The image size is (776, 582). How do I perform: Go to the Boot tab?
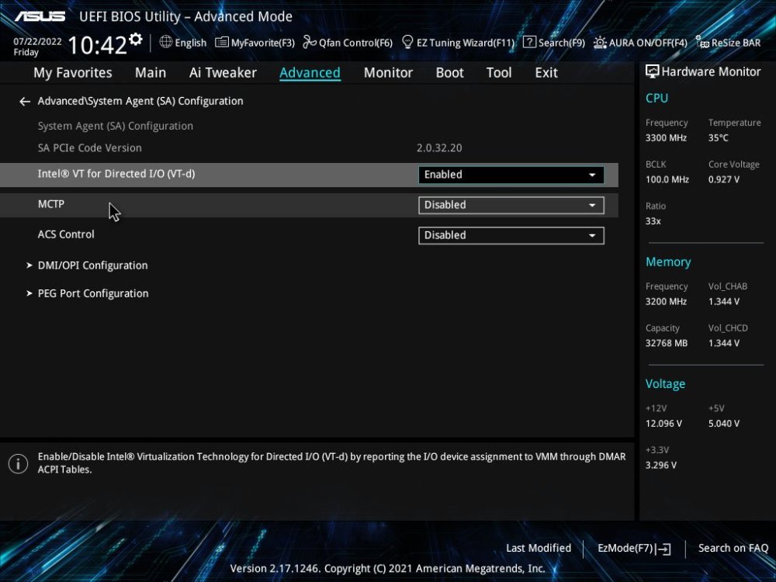click(x=449, y=73)
